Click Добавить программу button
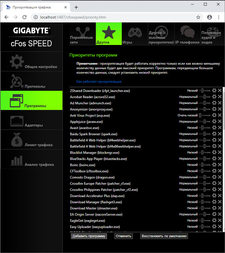Viewport: 225px width, 253px height. (89, 236)
